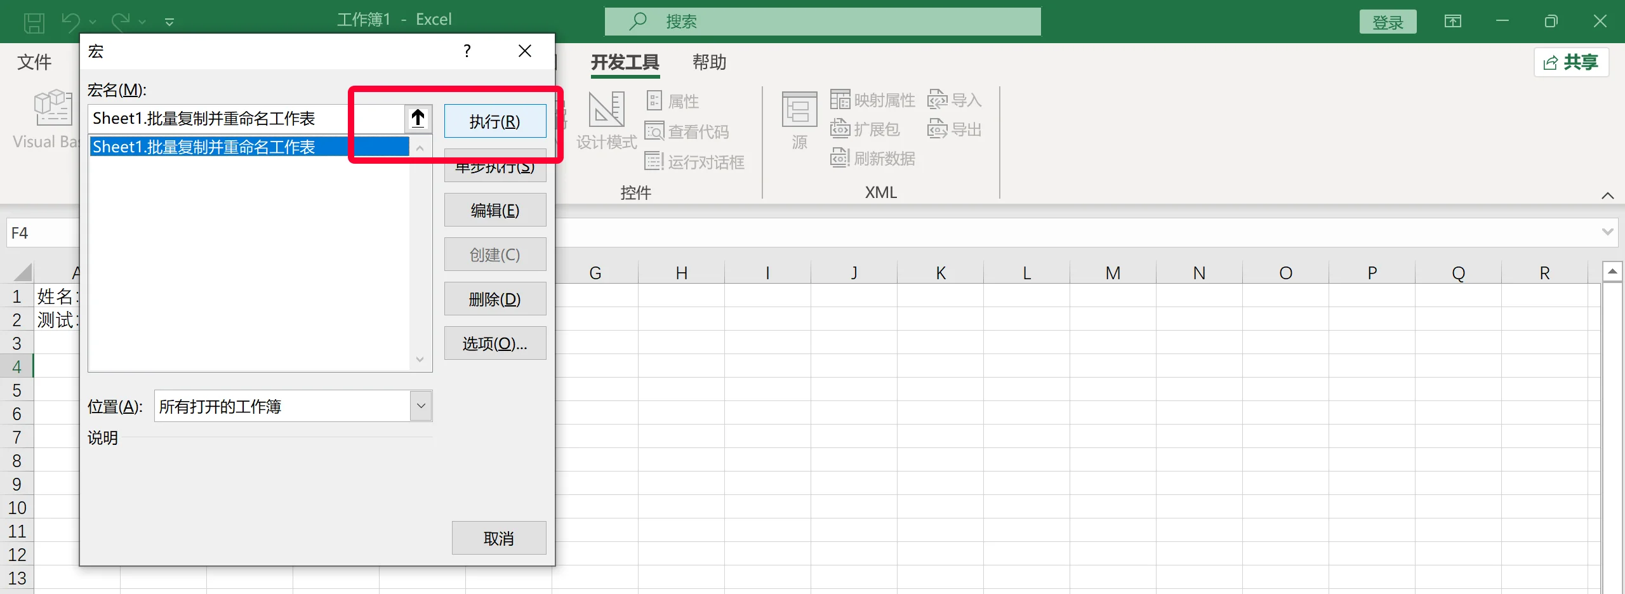Expand the Name Box dropdown arrow

pyautogui.click(x=1608, y=232)
